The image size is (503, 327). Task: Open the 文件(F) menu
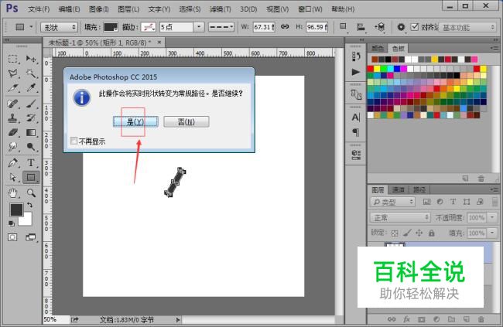pyautogui.click(x=39, y=9)
